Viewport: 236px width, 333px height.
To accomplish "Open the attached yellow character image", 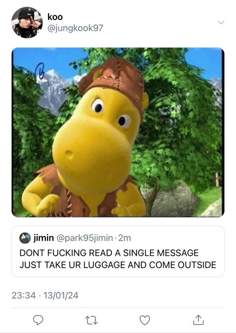I will click(118, 132).
